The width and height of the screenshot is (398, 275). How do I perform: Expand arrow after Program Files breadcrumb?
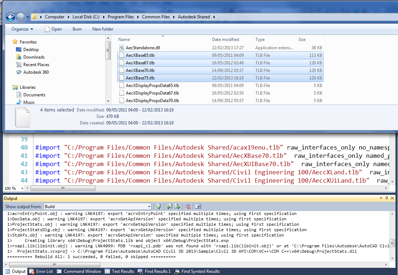pos(138,17)
